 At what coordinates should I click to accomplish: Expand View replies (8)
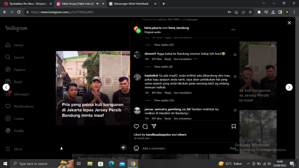pos(163,67)
